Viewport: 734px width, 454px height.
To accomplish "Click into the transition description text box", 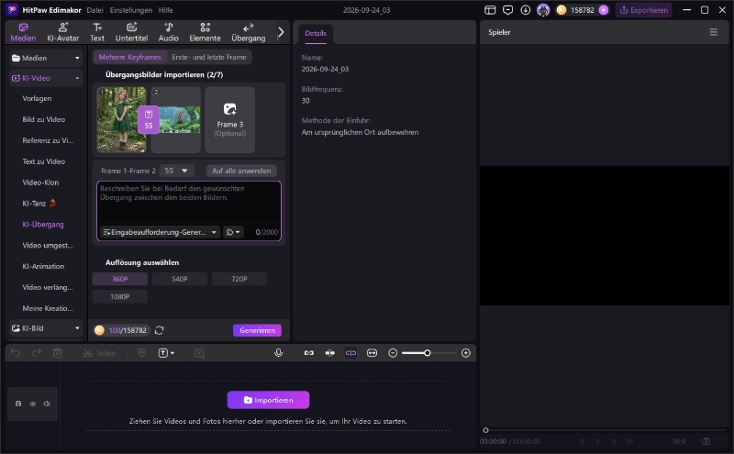I will (189, 204).
